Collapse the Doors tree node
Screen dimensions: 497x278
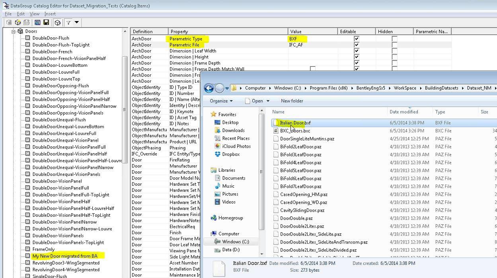pyautogui.click(x=13, y=31)
